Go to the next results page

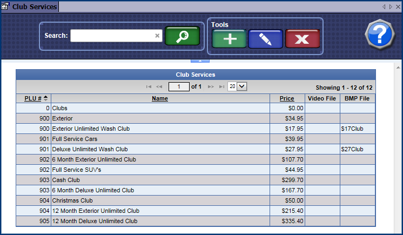click(x=211, y=86)
